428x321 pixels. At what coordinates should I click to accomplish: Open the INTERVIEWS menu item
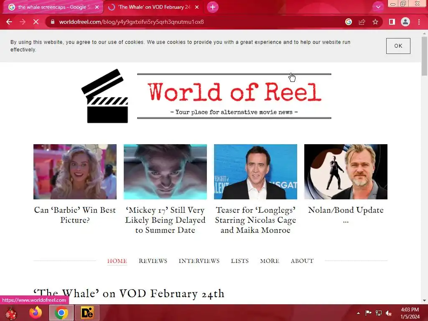coord(199,261)
